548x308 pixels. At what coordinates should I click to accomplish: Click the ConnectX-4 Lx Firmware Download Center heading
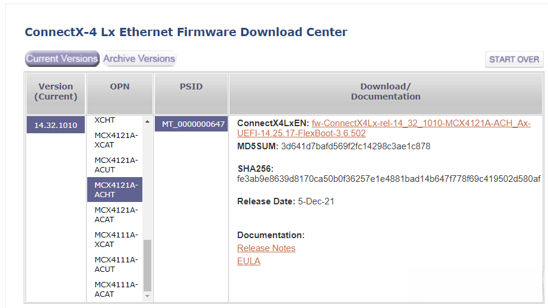pos(186,32)
